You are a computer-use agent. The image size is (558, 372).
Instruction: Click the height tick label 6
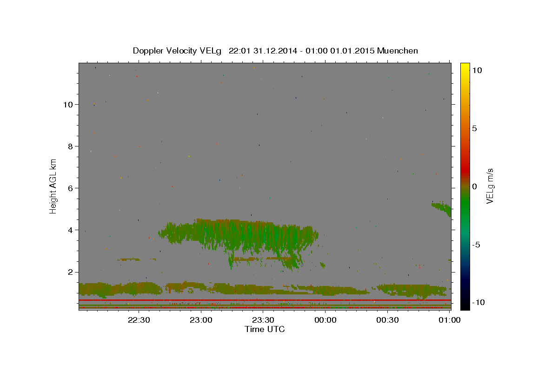(x=70, y=188)
